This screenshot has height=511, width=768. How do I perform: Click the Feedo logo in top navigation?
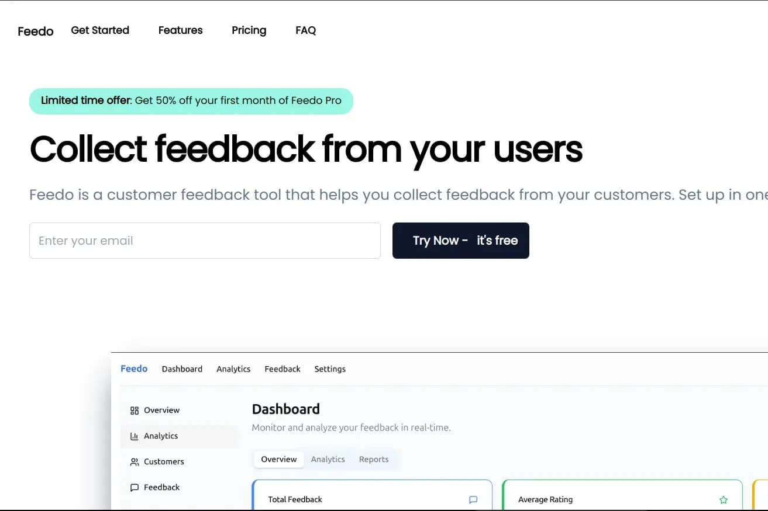35,31
